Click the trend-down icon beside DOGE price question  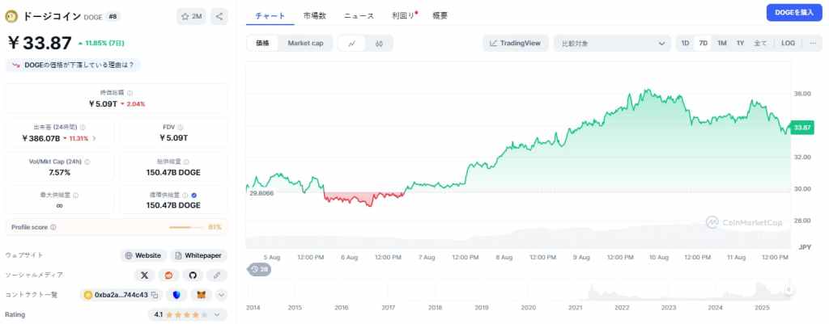click(16, 65)
